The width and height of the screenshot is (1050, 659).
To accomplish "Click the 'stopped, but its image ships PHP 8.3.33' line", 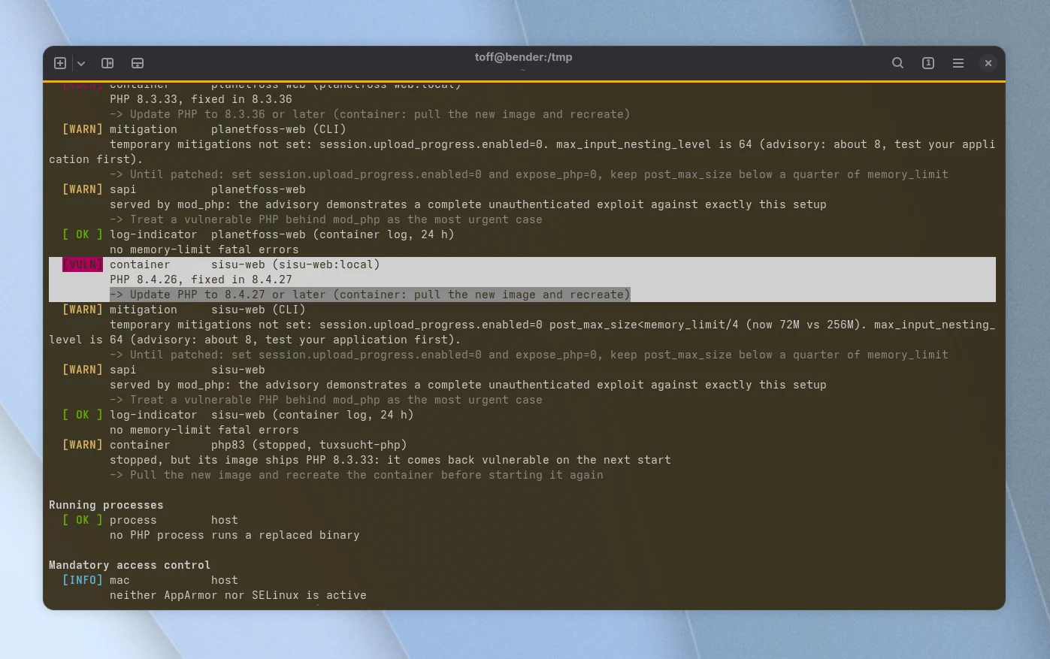I will click(x=390, y=460).
